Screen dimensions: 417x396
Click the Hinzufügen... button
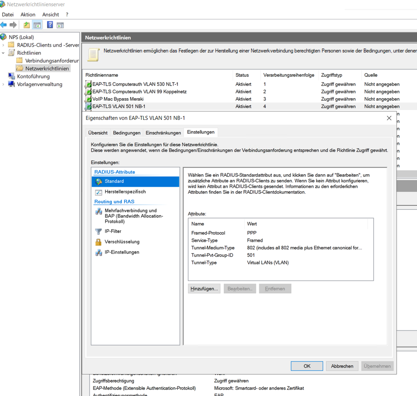[204, 289]
